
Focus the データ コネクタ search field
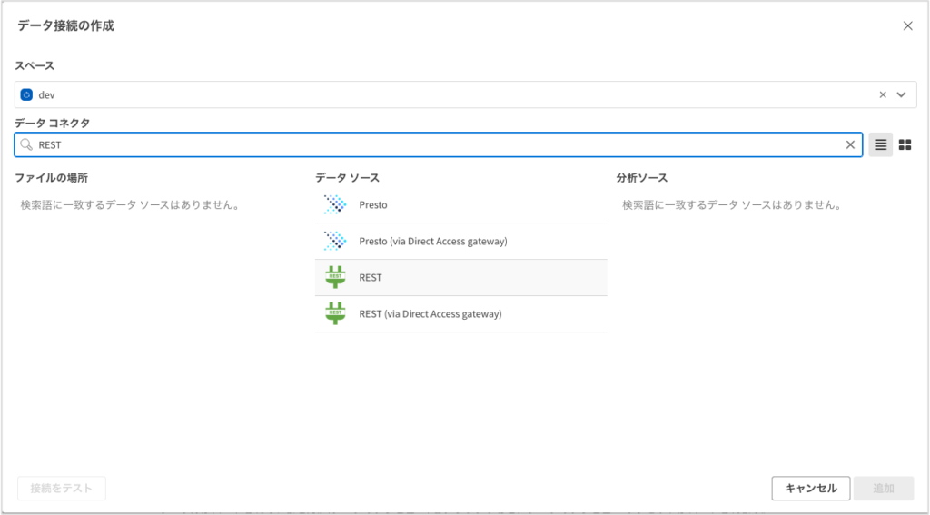[436, 144]
